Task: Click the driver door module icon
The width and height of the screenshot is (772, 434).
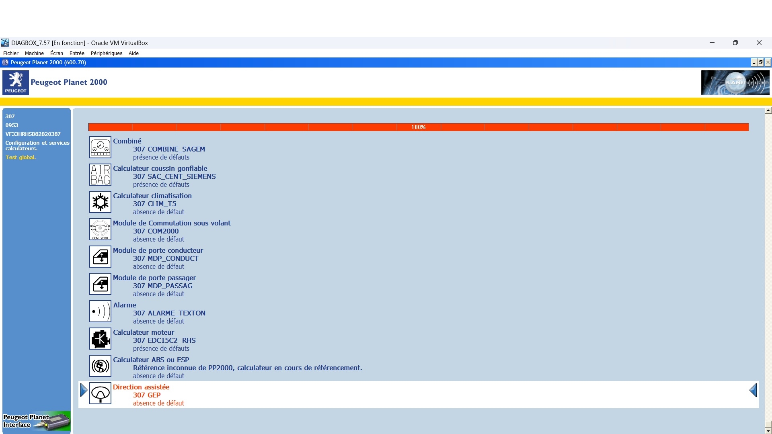Action: click(x=100, y=257)
